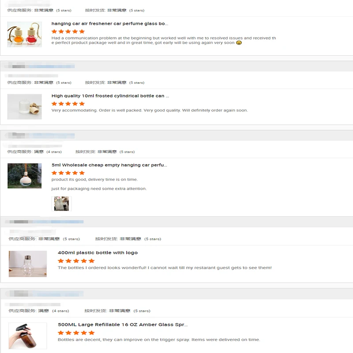This screenshot has width=353, height=353.
Task: Click the star rating under the 400ml bottle review
Action: (x=76, y=261)
